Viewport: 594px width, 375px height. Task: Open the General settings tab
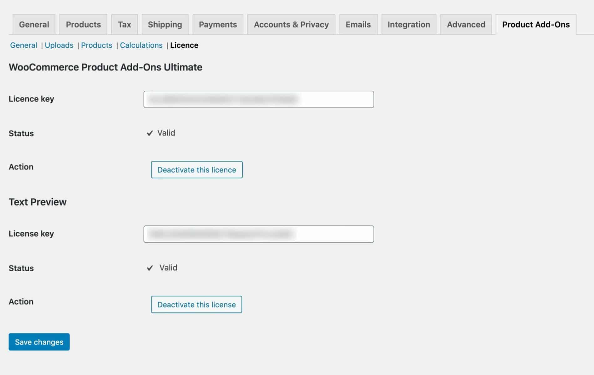(x=34, y=24)
